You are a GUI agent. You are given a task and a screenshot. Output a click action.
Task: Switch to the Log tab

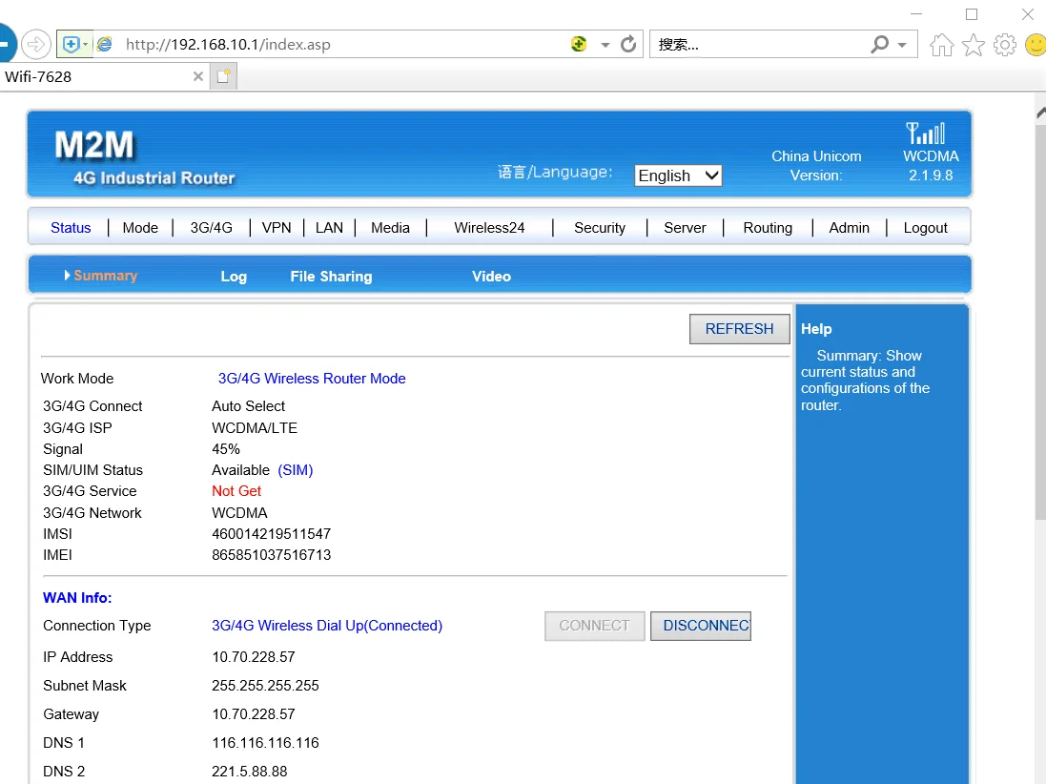pyautogui.click(x=234, y=277)
